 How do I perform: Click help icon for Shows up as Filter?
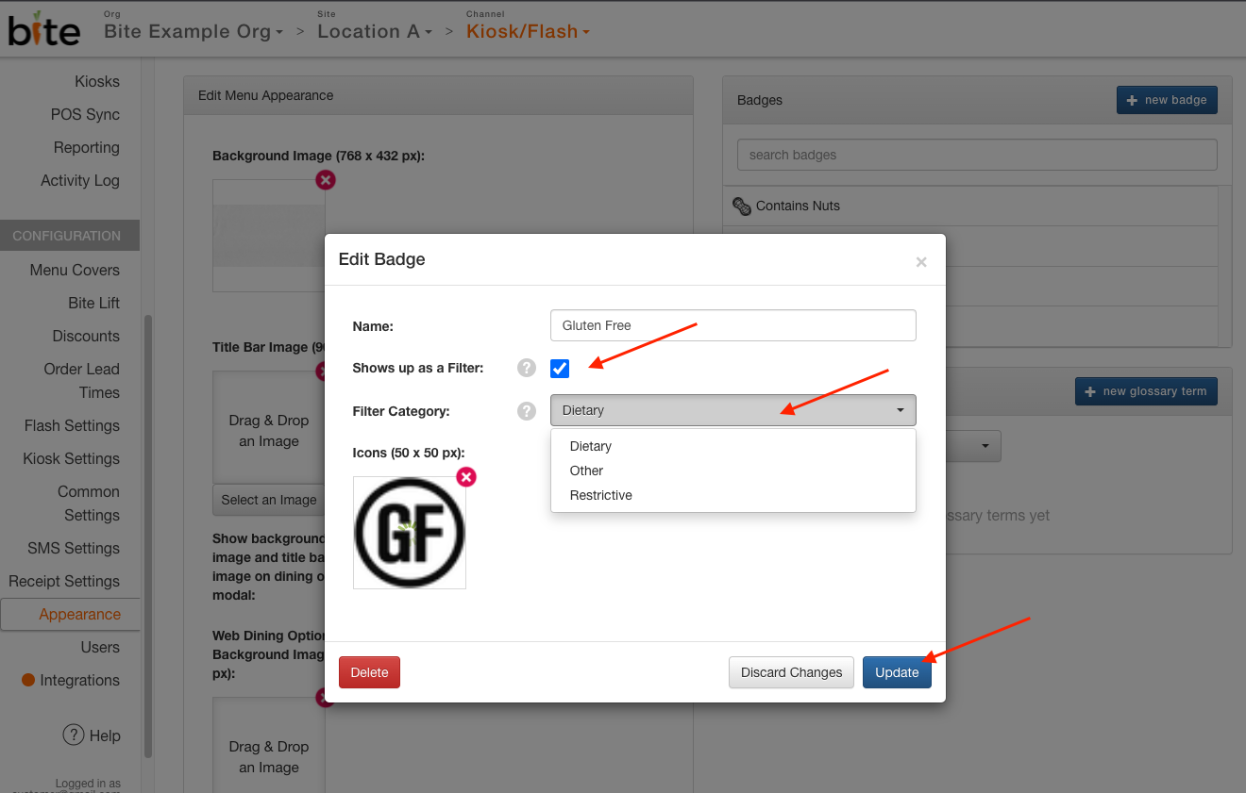point(527,368)
